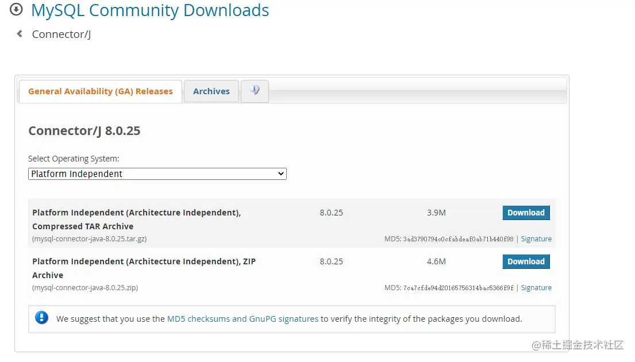Viewport: 635px width, 362px height.
Task: Click the MD5 hash of the tar.gz package
Action: click(458, 239)
